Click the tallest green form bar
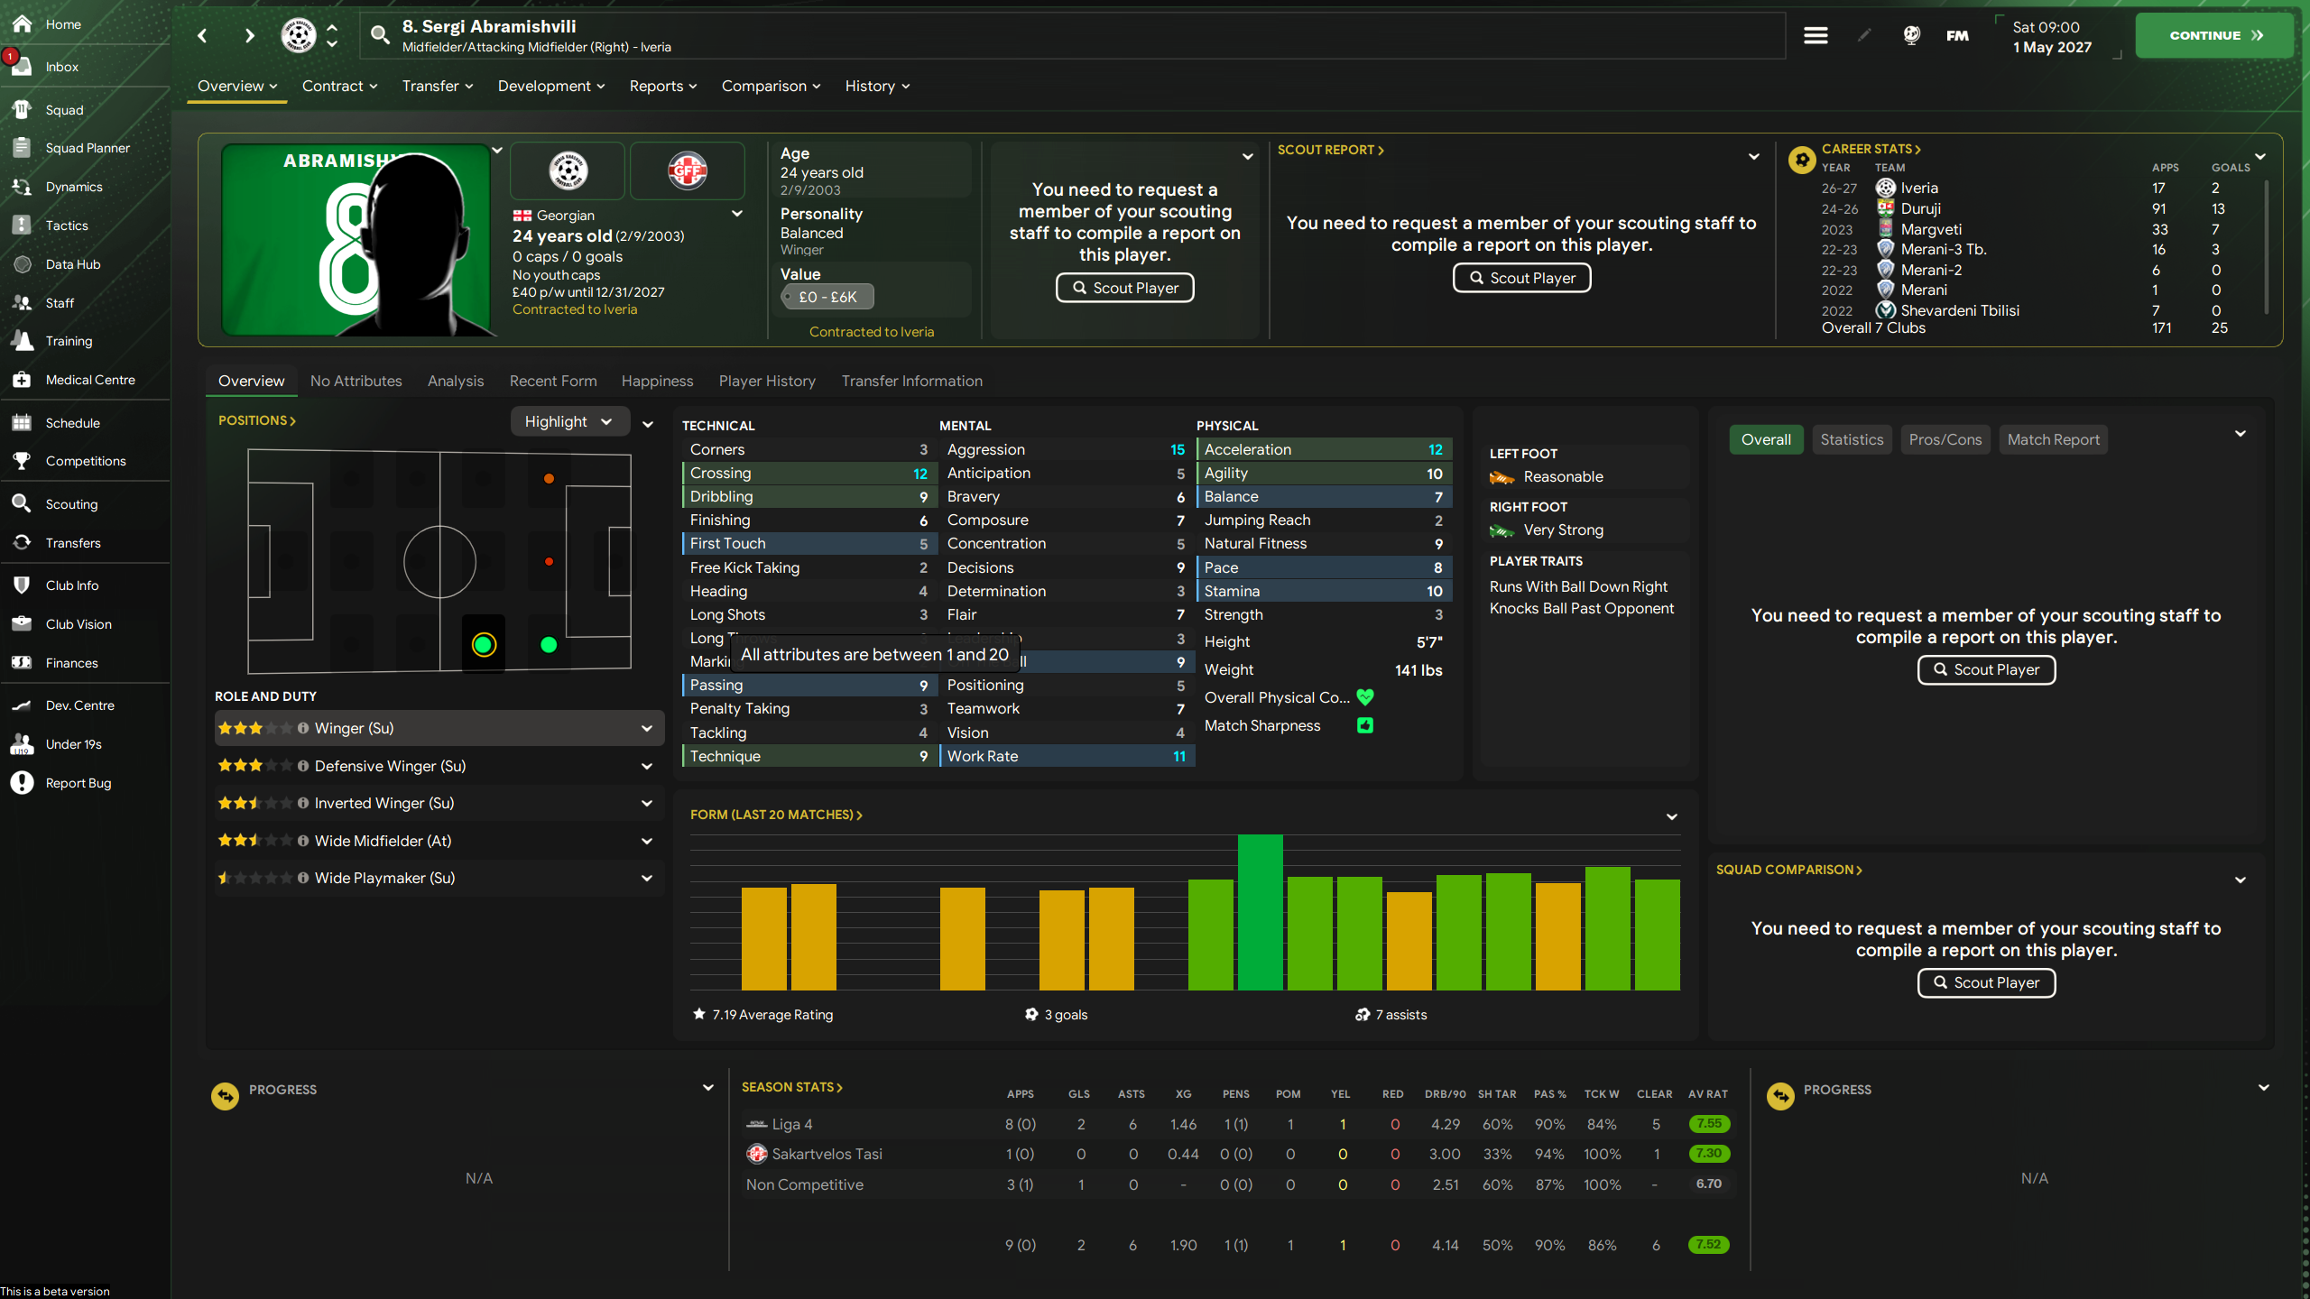 click(1260, 912)
